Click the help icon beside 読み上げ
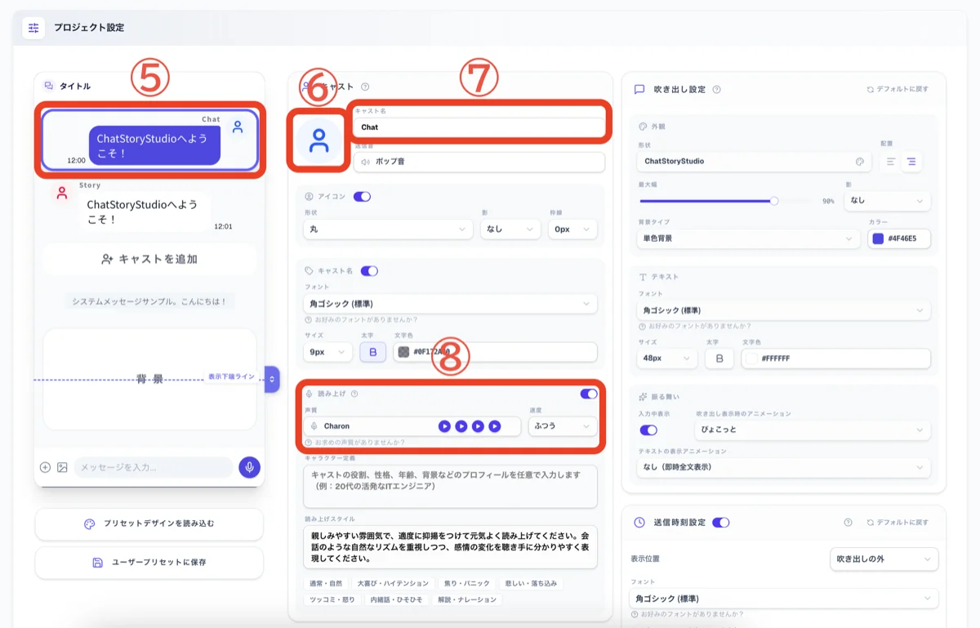 tap(354, 394)
